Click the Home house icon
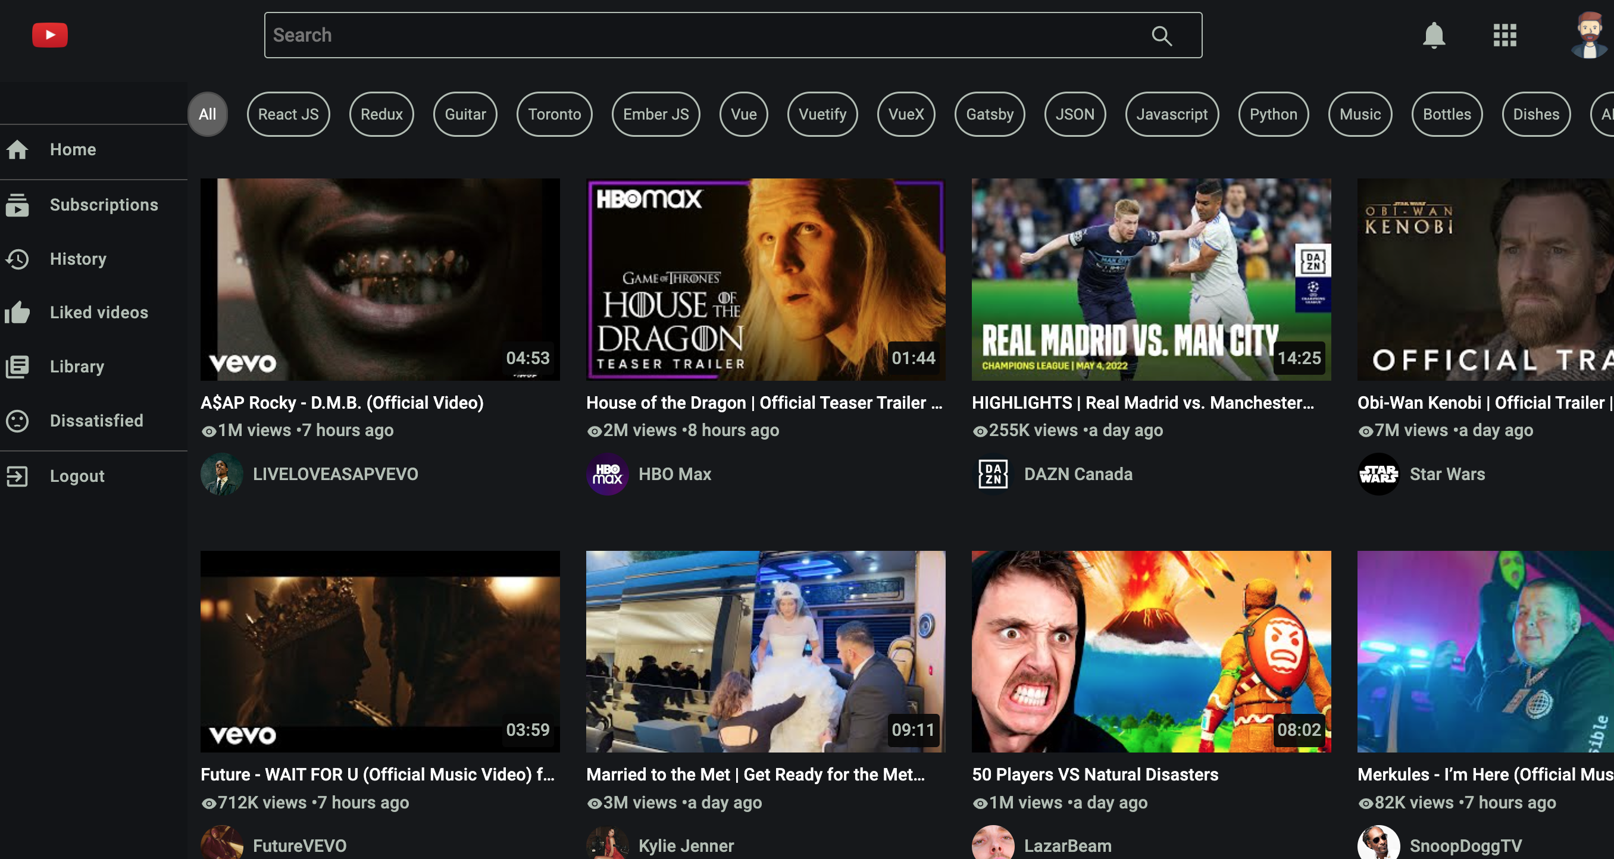Screen dimensions: 1614x859 coord(17,150)
